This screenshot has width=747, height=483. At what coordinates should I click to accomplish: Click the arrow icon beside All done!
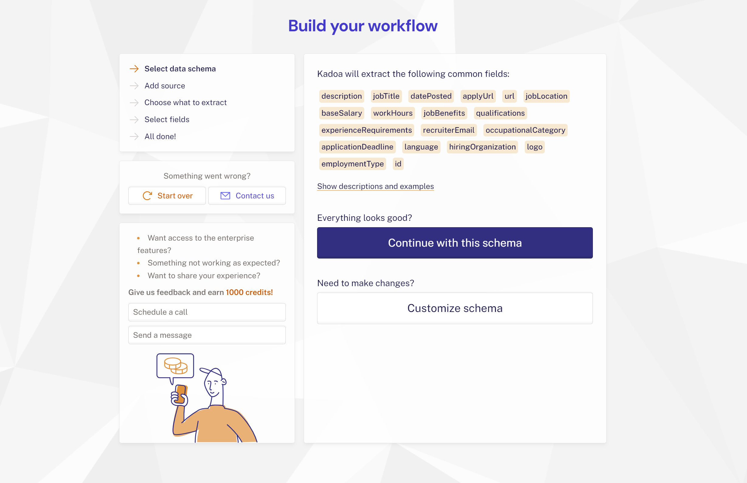[134, 136]
